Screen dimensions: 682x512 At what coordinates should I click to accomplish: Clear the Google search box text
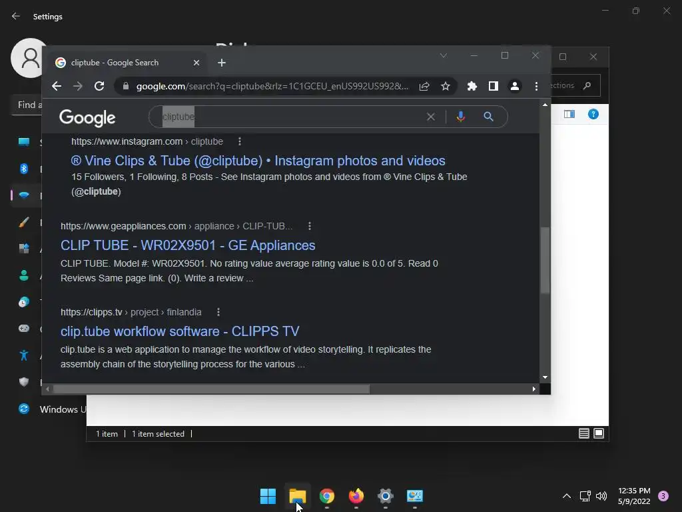[431, 117]
